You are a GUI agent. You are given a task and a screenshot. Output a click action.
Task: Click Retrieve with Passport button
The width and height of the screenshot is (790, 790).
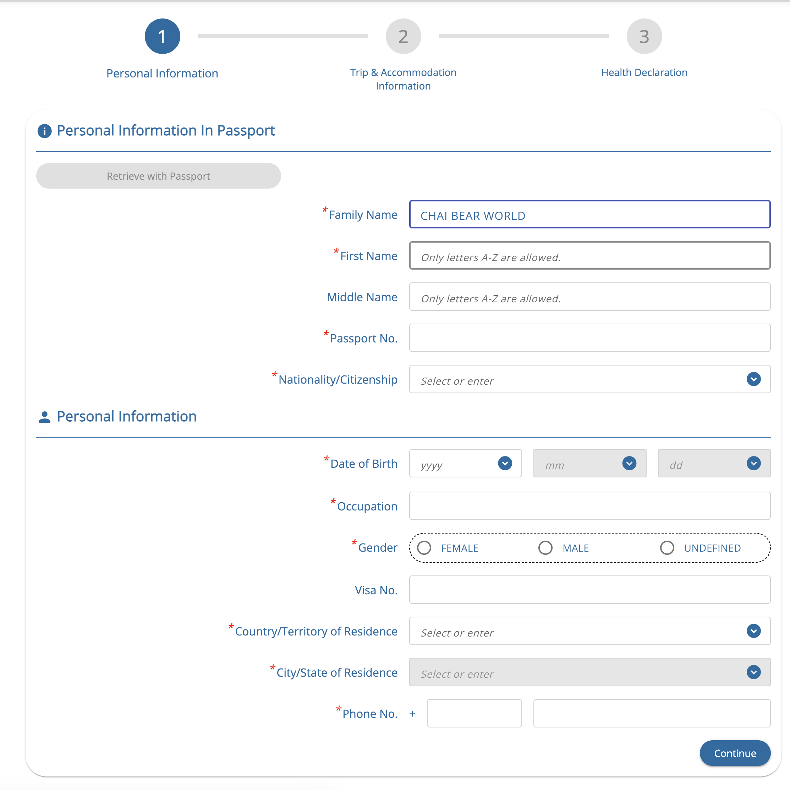[158, 176]
